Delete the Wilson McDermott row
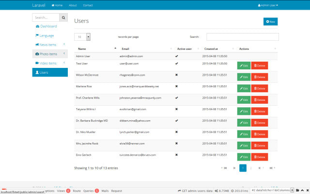 (260, 77)
